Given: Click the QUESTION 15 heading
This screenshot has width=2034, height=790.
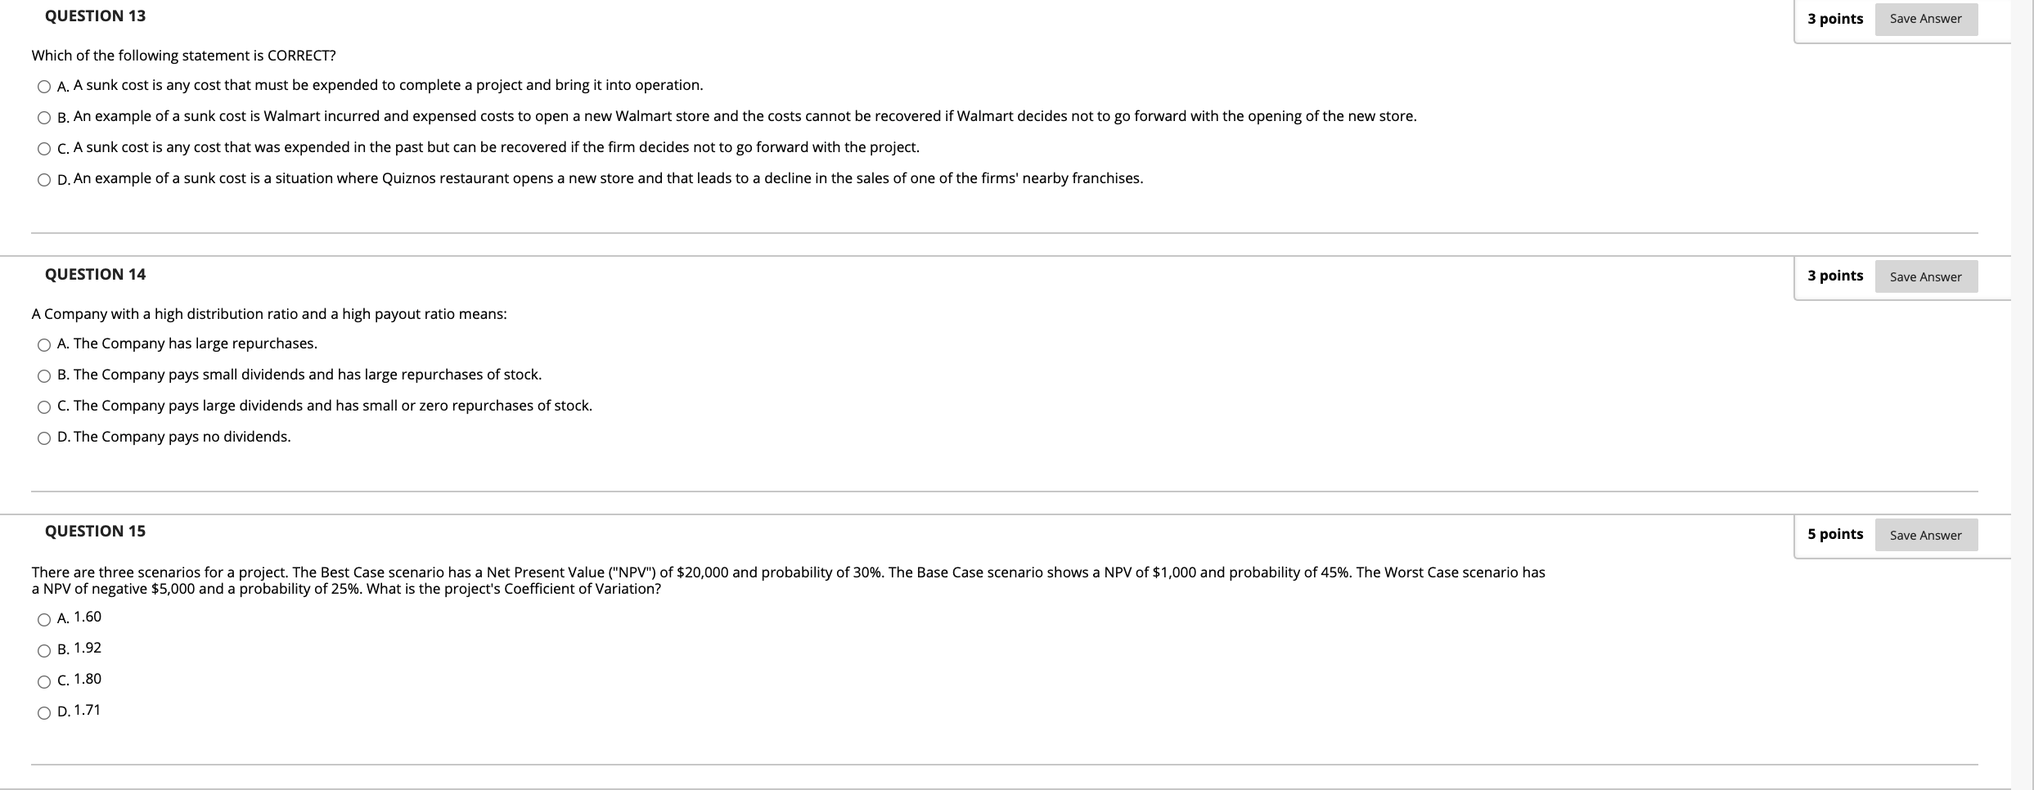Looking at the screenshot, I should 95,531.
